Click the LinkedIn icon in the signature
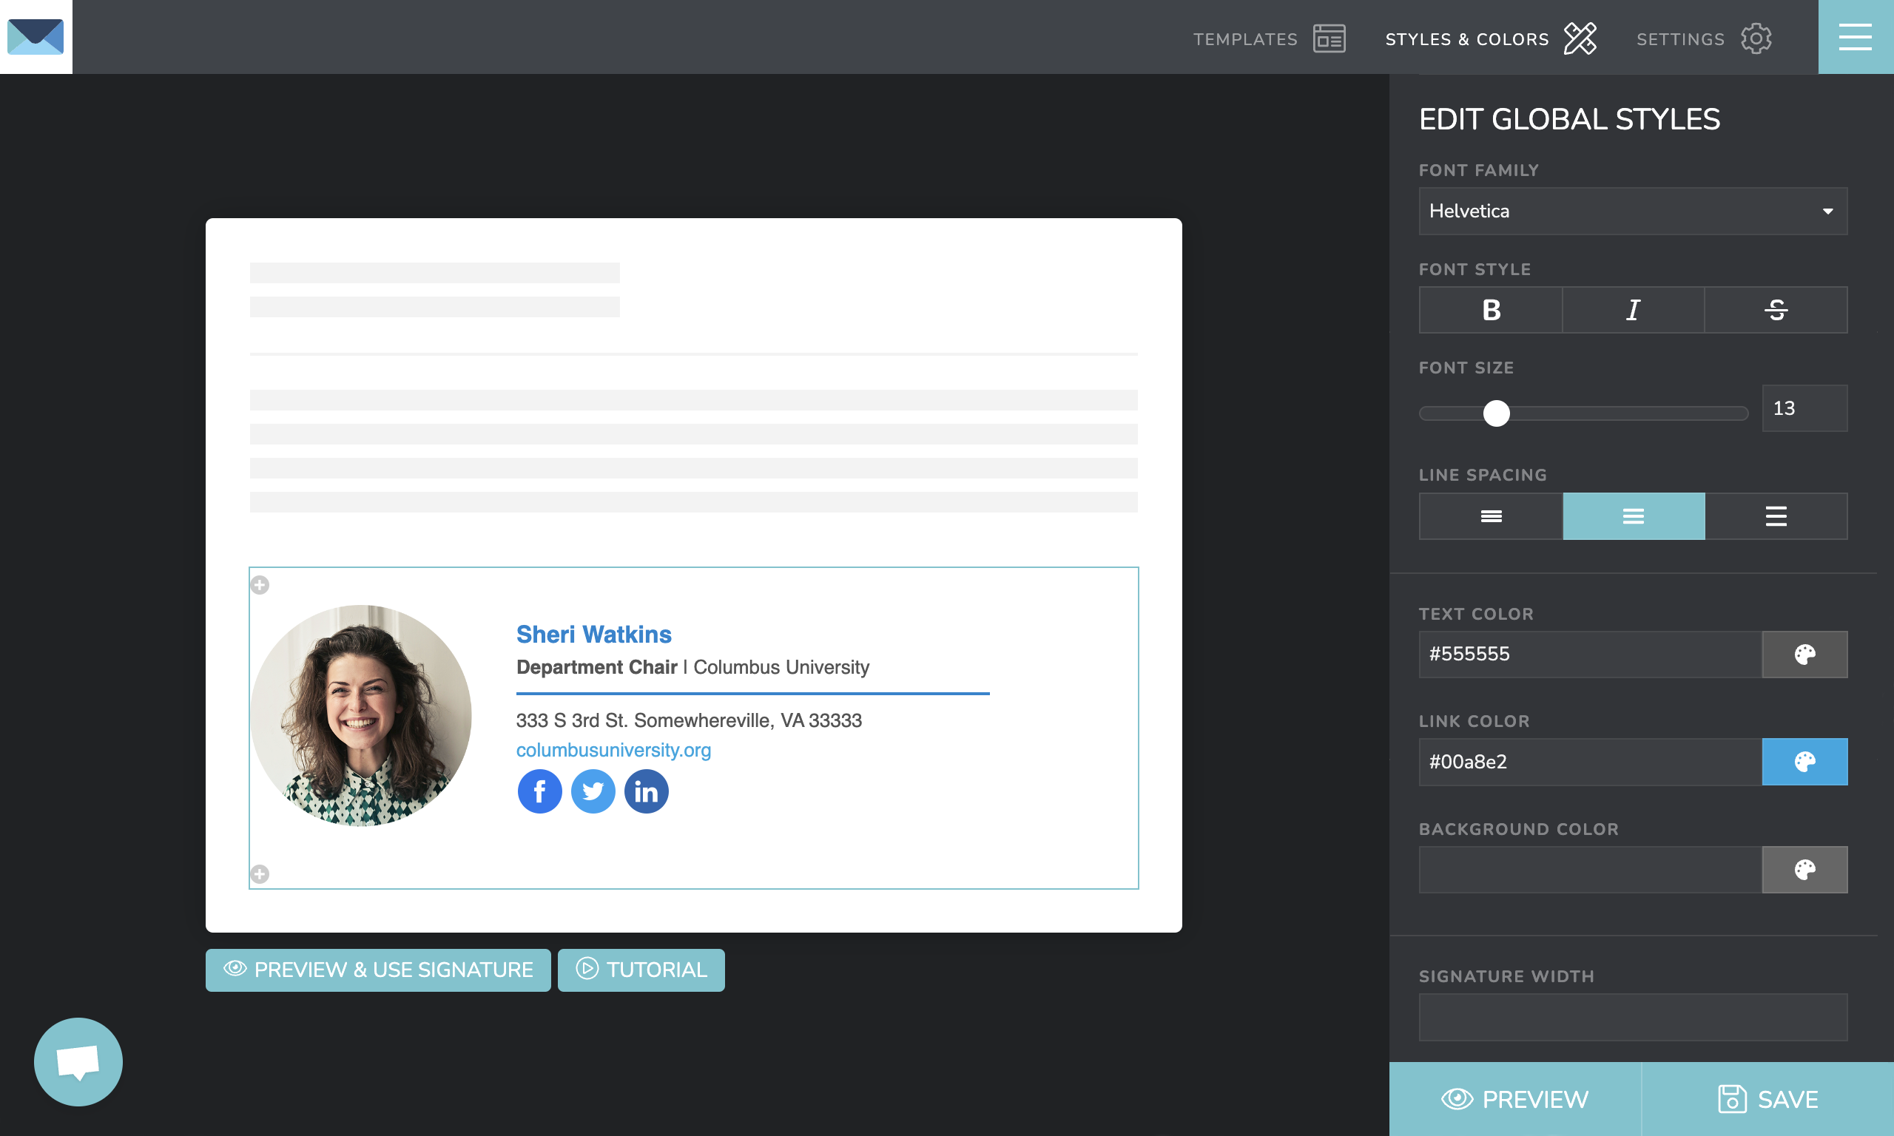The width and height of the screenshot is (1894, 1136). 646,791
